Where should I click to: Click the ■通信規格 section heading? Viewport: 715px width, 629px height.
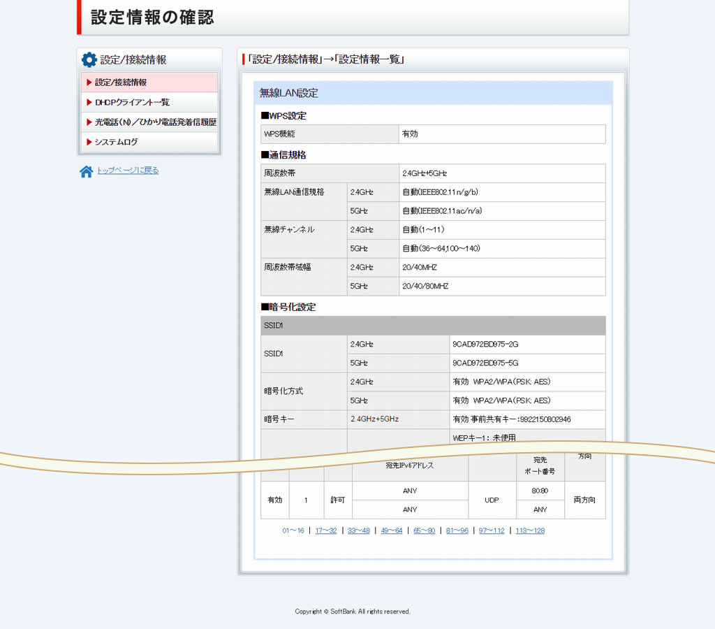283,154
